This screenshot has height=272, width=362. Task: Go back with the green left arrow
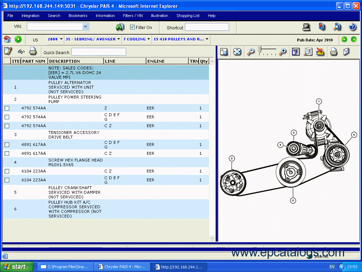click(x=18, y=39)
